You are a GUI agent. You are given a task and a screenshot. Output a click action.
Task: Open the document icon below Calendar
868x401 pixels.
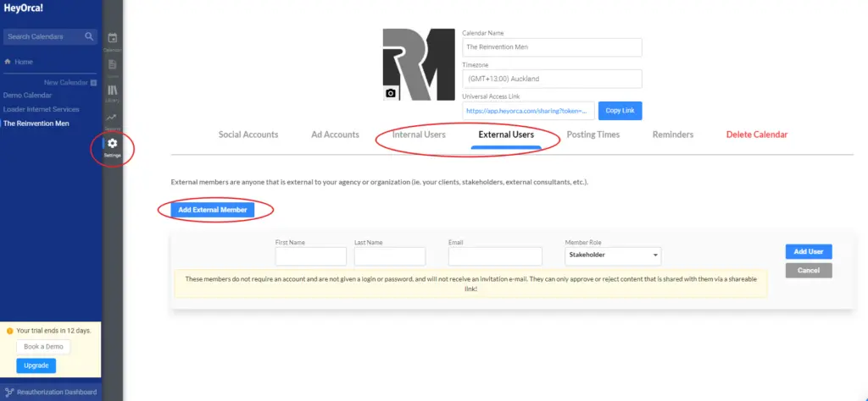point(112,64)
